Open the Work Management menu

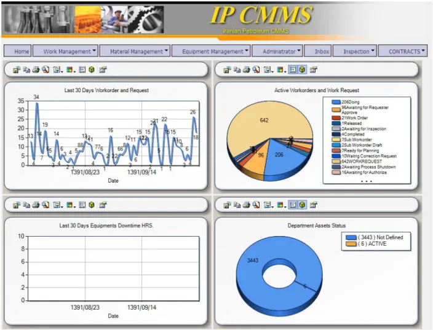[65, 51]
